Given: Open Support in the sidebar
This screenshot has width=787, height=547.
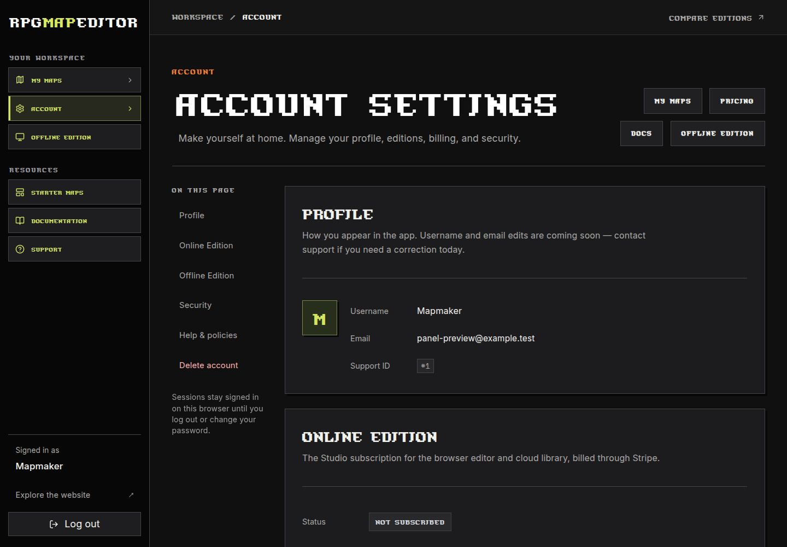Looking at the screenshot, I should [74, 249].
